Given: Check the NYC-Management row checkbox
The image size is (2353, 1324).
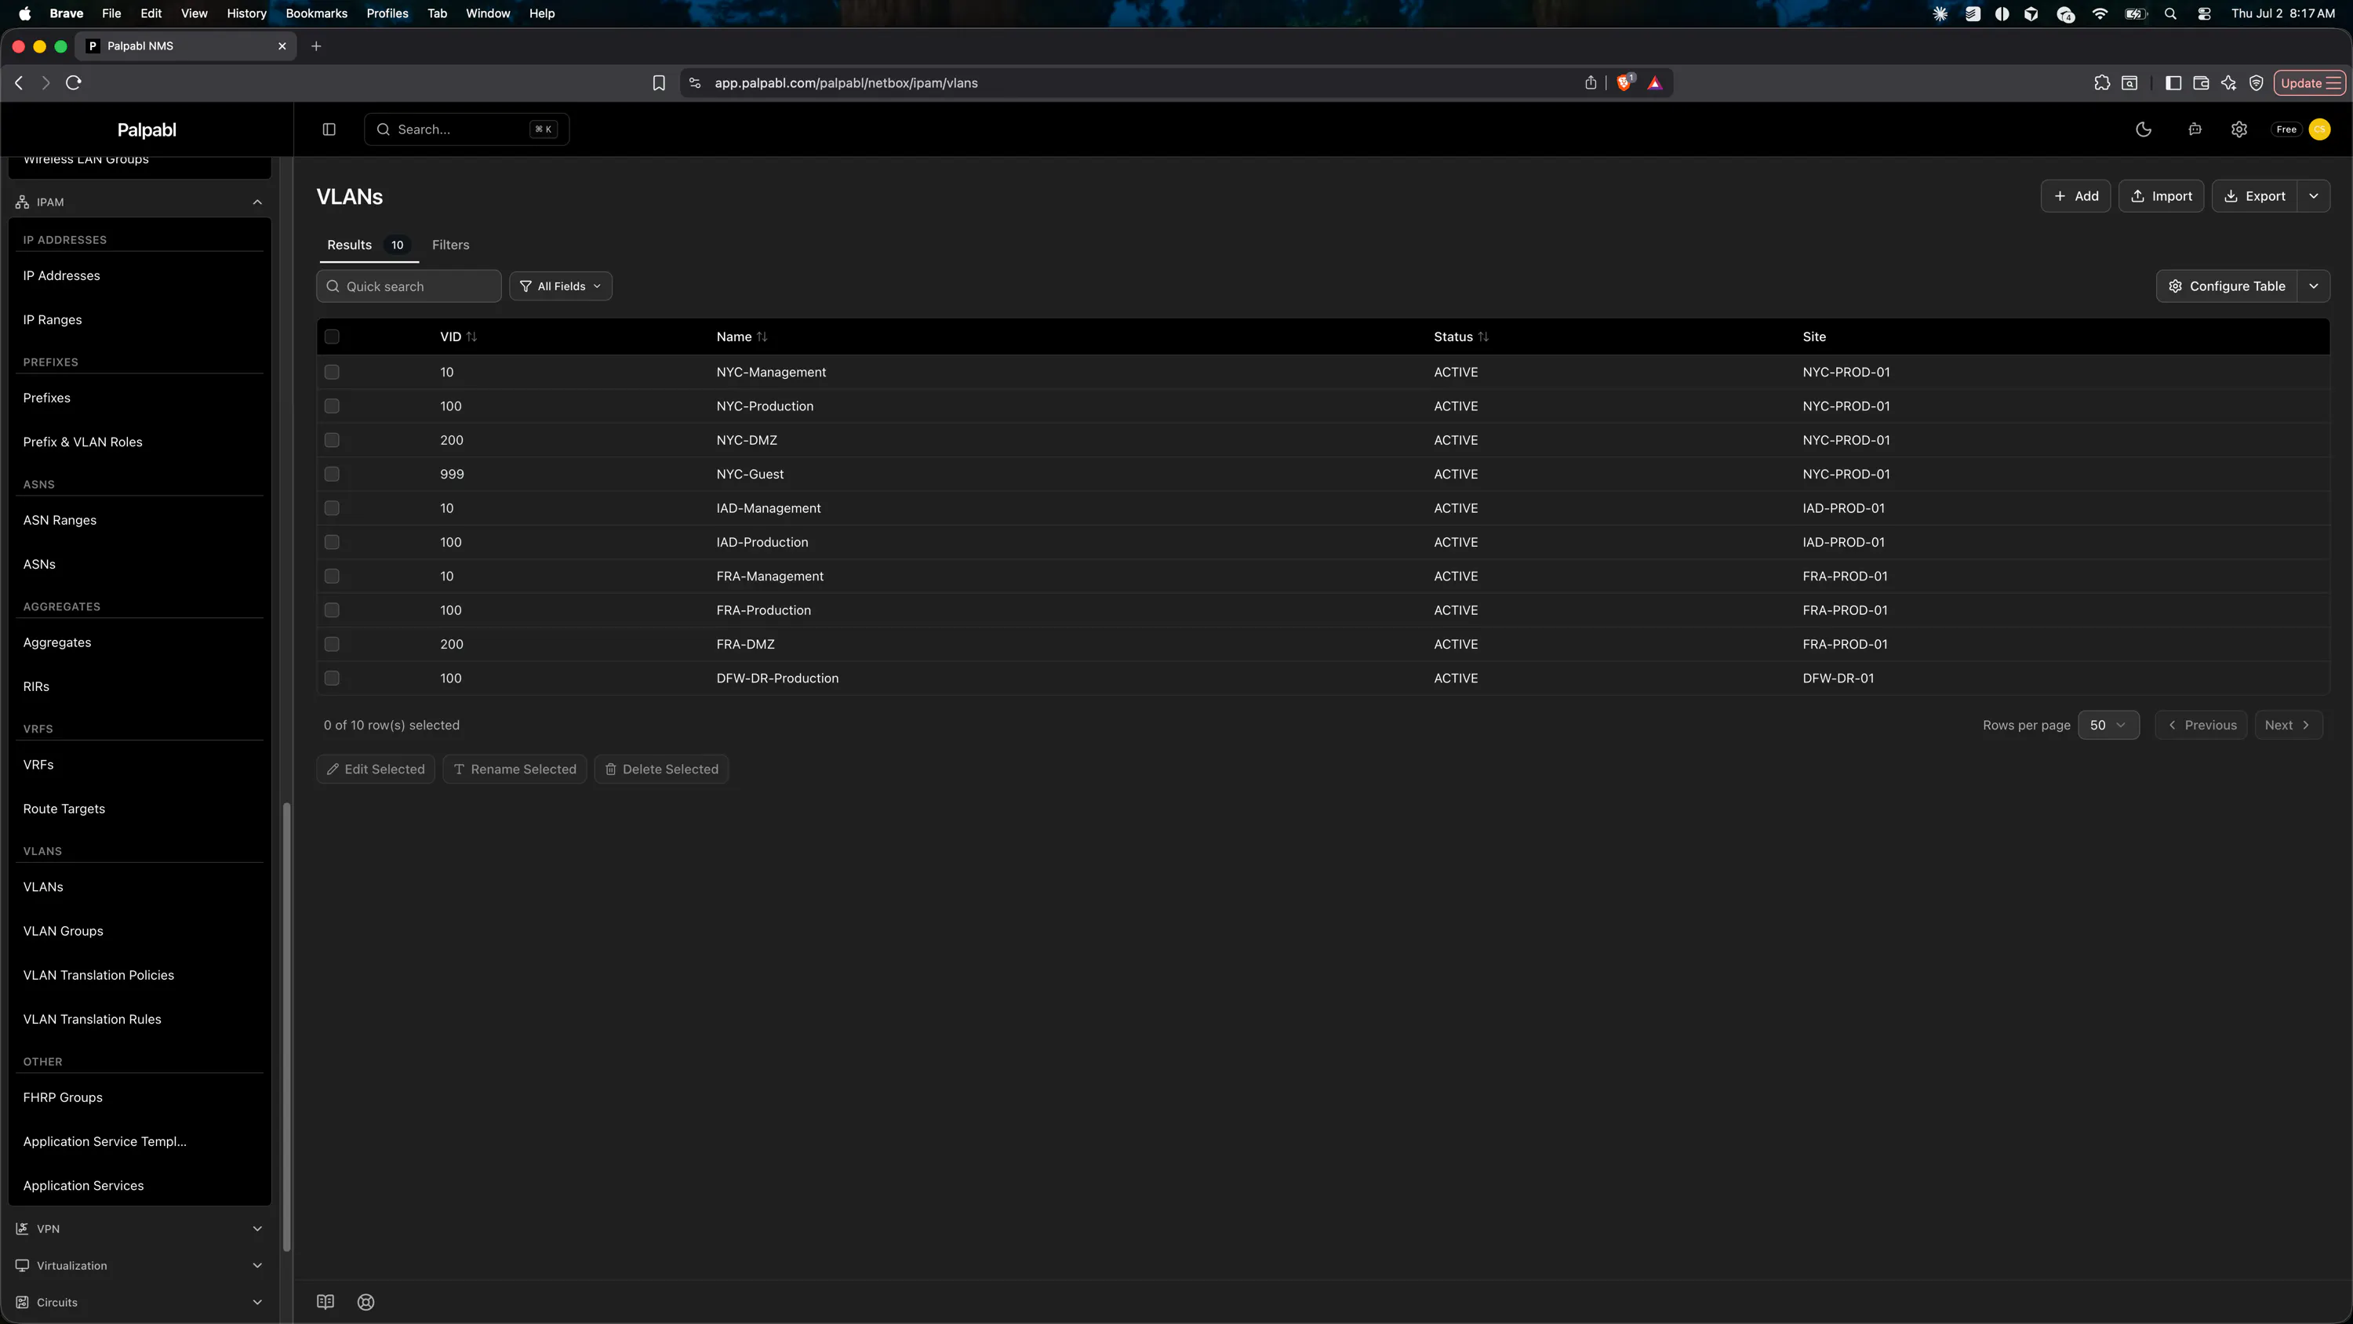Looking at the screenshot, I should (x=332, y=372).
